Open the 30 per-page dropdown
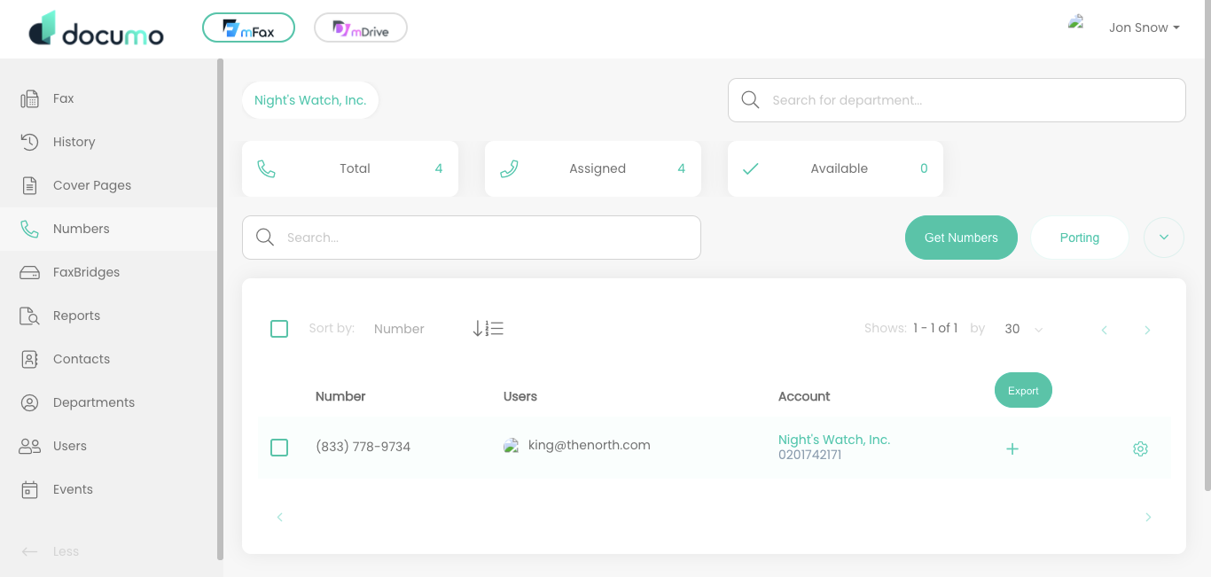 (1024, 329)
